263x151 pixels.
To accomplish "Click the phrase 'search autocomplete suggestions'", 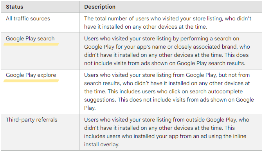I will pos(163,96).
